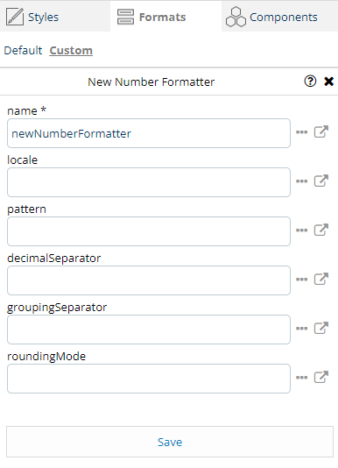This screenshot has width=338, height=468.
Task: Click the ellipsis icon beside locale field
Action: [301, 181]
